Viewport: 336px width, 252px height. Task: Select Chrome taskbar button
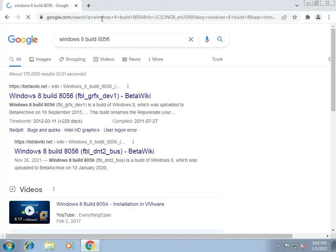pyautogui.click(x=90, y=245)
